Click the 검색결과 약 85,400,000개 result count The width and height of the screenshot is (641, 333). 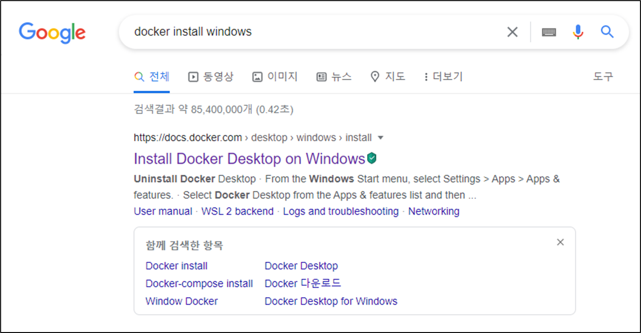point(213,110)
